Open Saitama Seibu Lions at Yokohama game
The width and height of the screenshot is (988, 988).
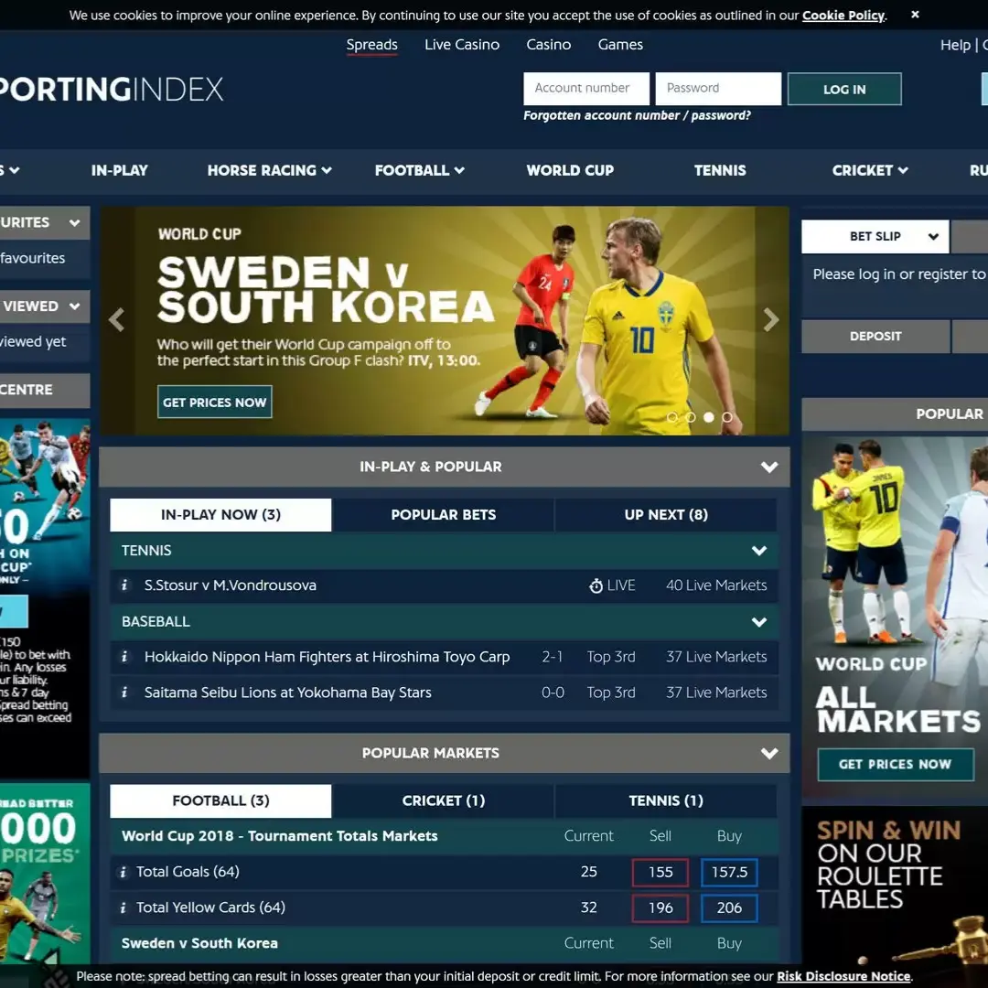[288, 693]
